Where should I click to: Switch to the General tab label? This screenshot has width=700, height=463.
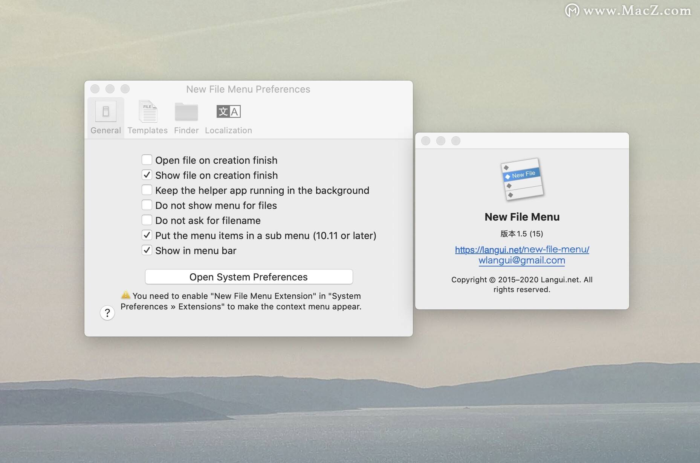pos(105,130)
